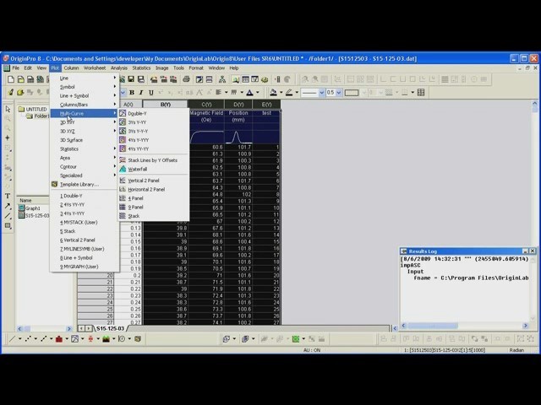Click the Name column header in explorer
541x405 pixels.
tap(33, 200)
